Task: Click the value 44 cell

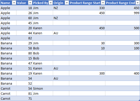Action: (24, 33)
